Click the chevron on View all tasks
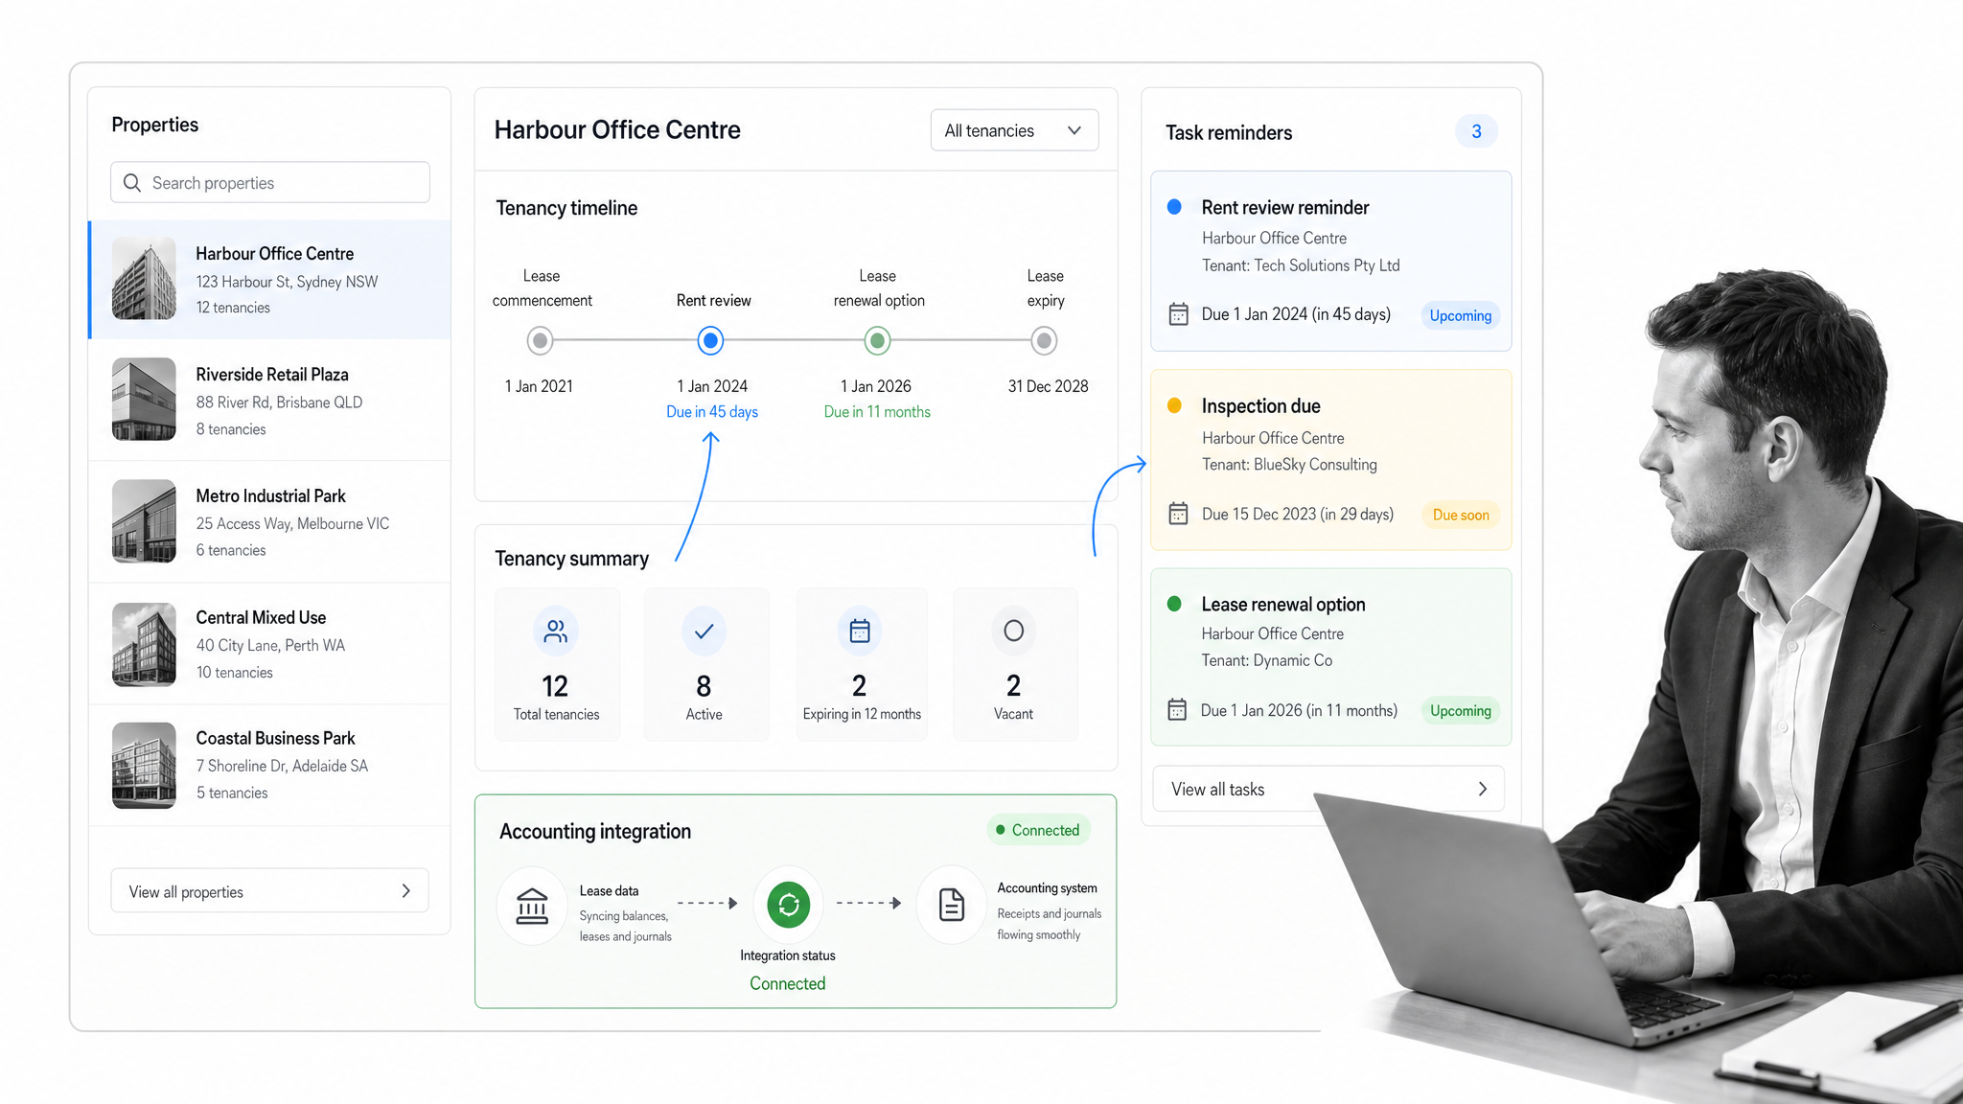 (1483, 789)
